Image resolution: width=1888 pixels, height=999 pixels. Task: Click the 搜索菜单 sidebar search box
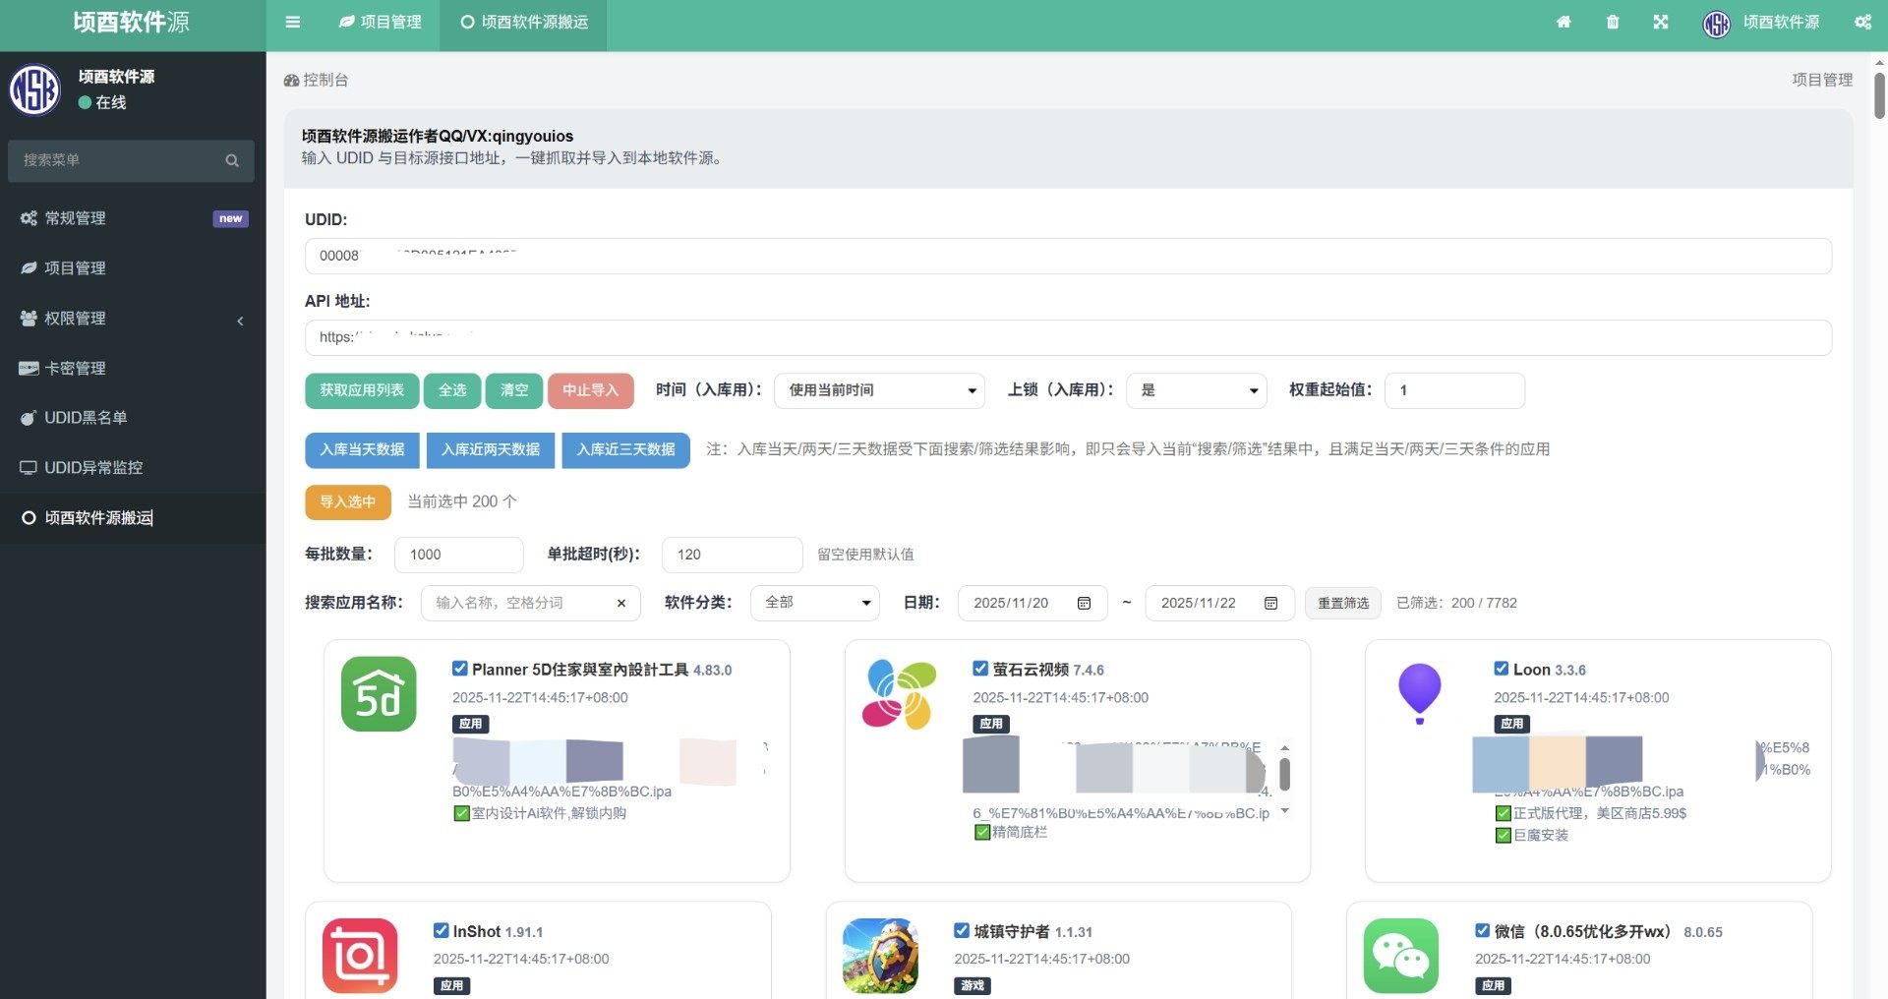pyautogui.click(x=131, y=160)
